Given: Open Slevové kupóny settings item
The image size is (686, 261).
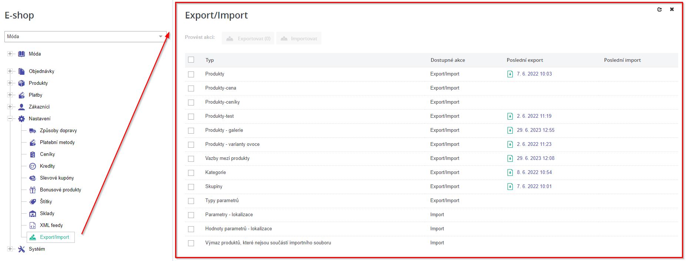Looking at the screenshot, I should (x=57, y=178).
